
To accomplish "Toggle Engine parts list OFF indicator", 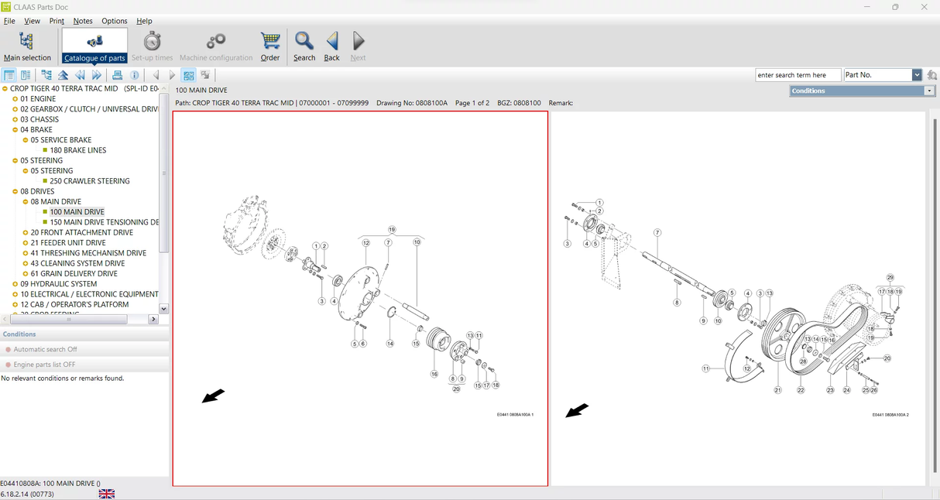I will pyautogui.click(x=44, y=365).
